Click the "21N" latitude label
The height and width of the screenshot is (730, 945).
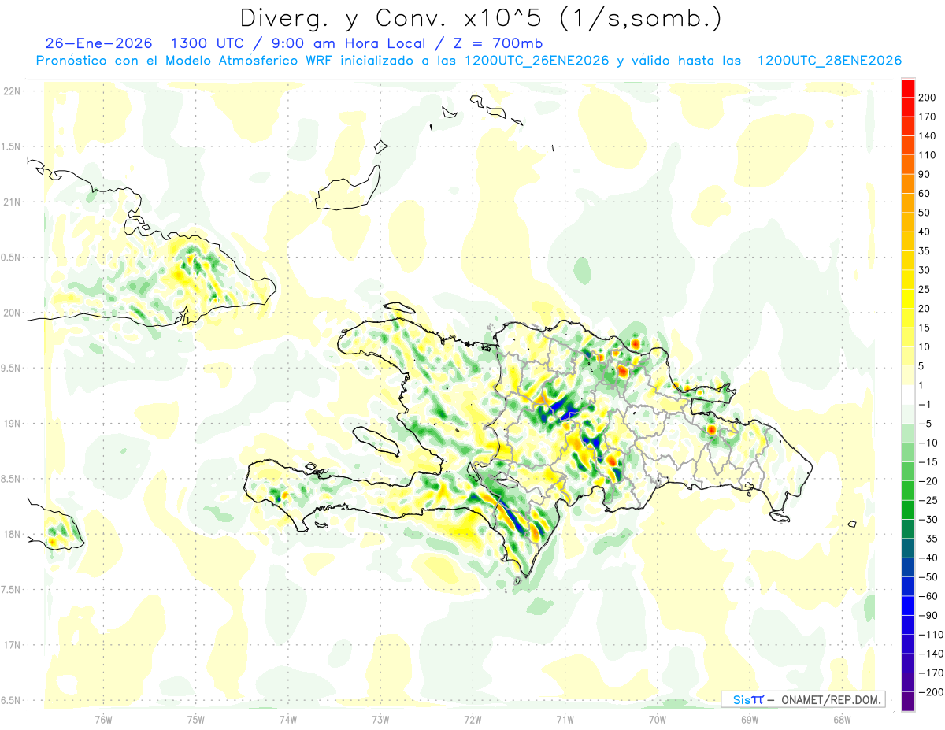(x=12, y=202)
